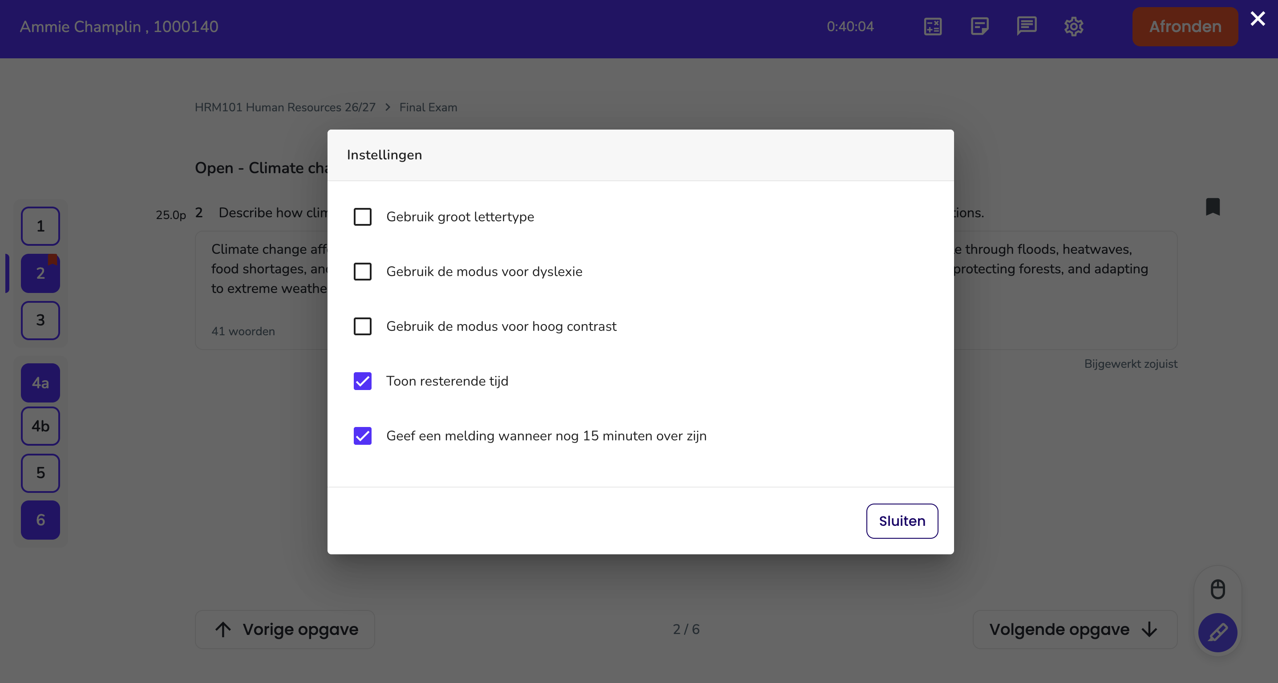Uncheck the 15 minuten melding checkbox
The height and width of the screenshot is (683, 1278).
[362, 436]
